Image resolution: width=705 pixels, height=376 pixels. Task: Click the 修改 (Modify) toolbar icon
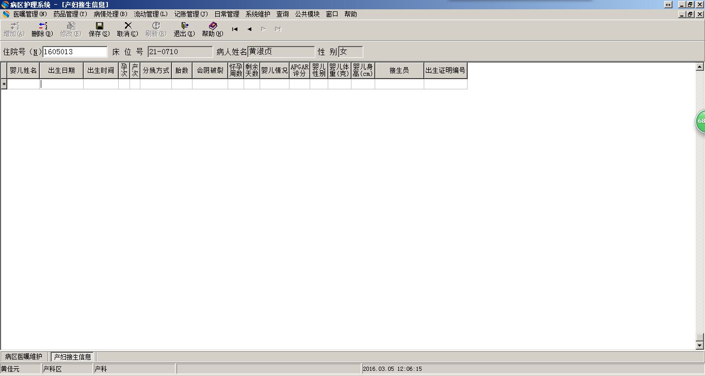(71, 29)
